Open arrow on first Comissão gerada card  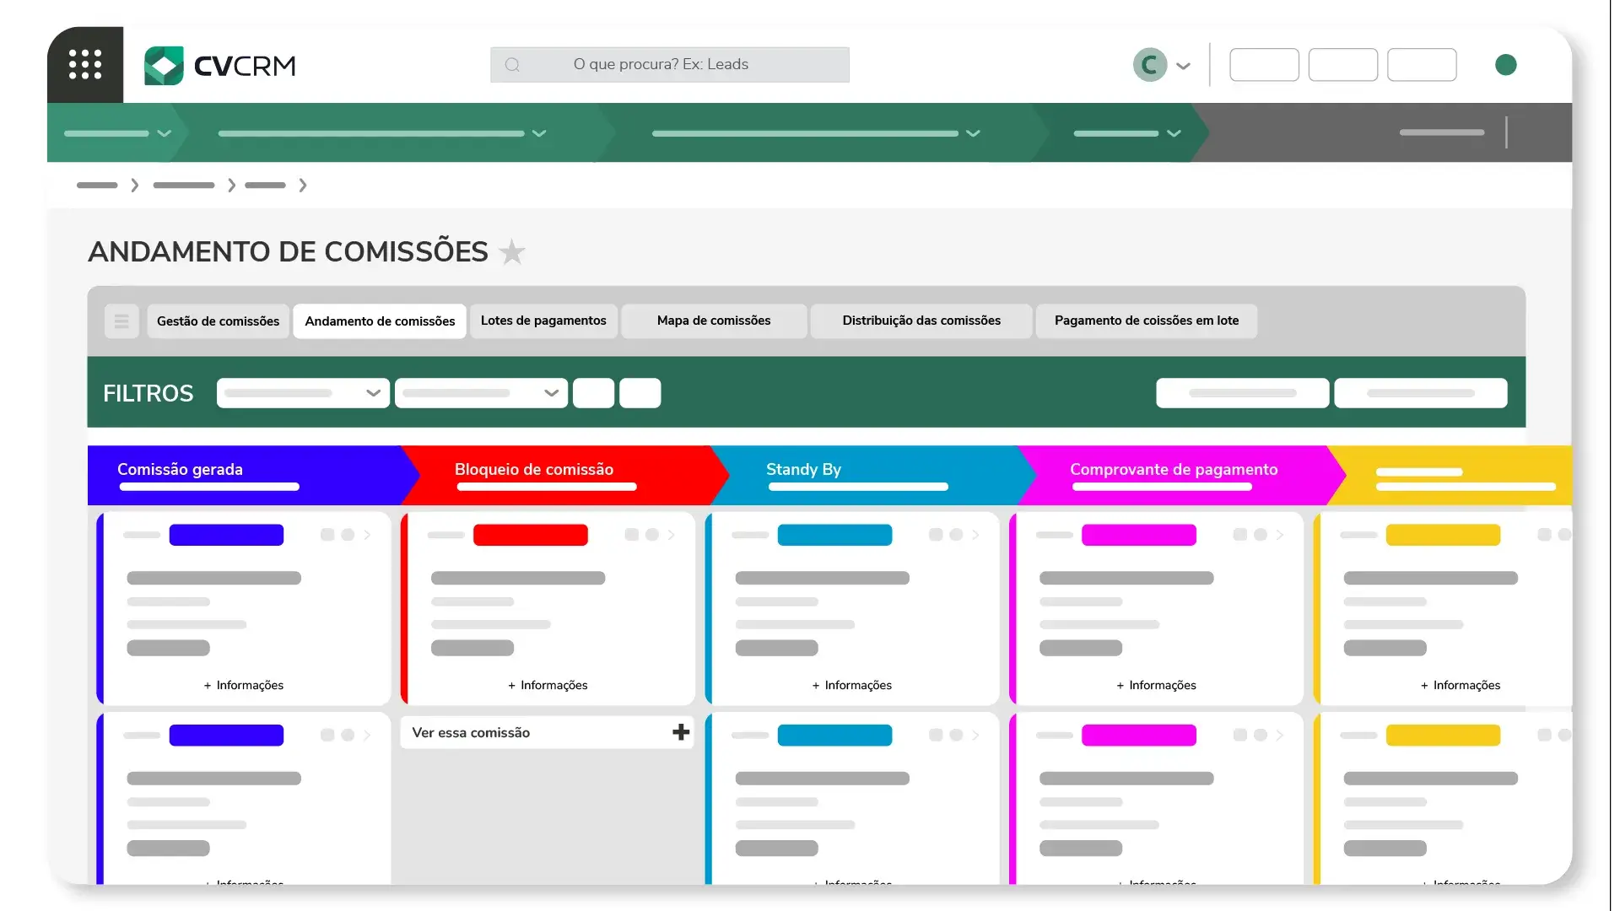367,535
